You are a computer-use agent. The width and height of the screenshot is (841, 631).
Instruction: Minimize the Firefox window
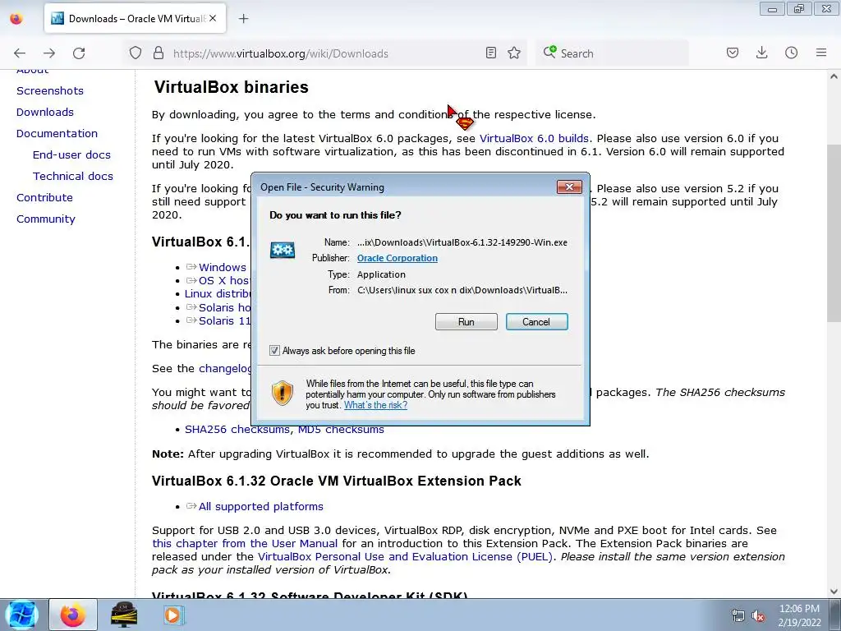[x=772, y=8]
